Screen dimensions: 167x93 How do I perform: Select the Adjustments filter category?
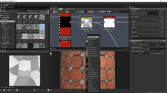[x=7, y=27]
